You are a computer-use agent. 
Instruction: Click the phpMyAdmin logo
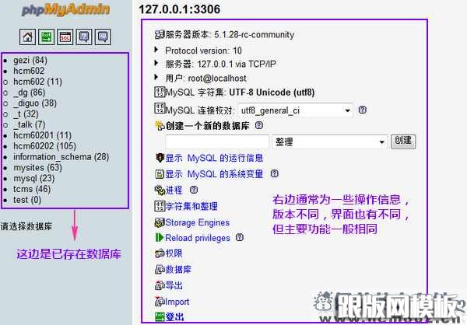pos(66,9)
